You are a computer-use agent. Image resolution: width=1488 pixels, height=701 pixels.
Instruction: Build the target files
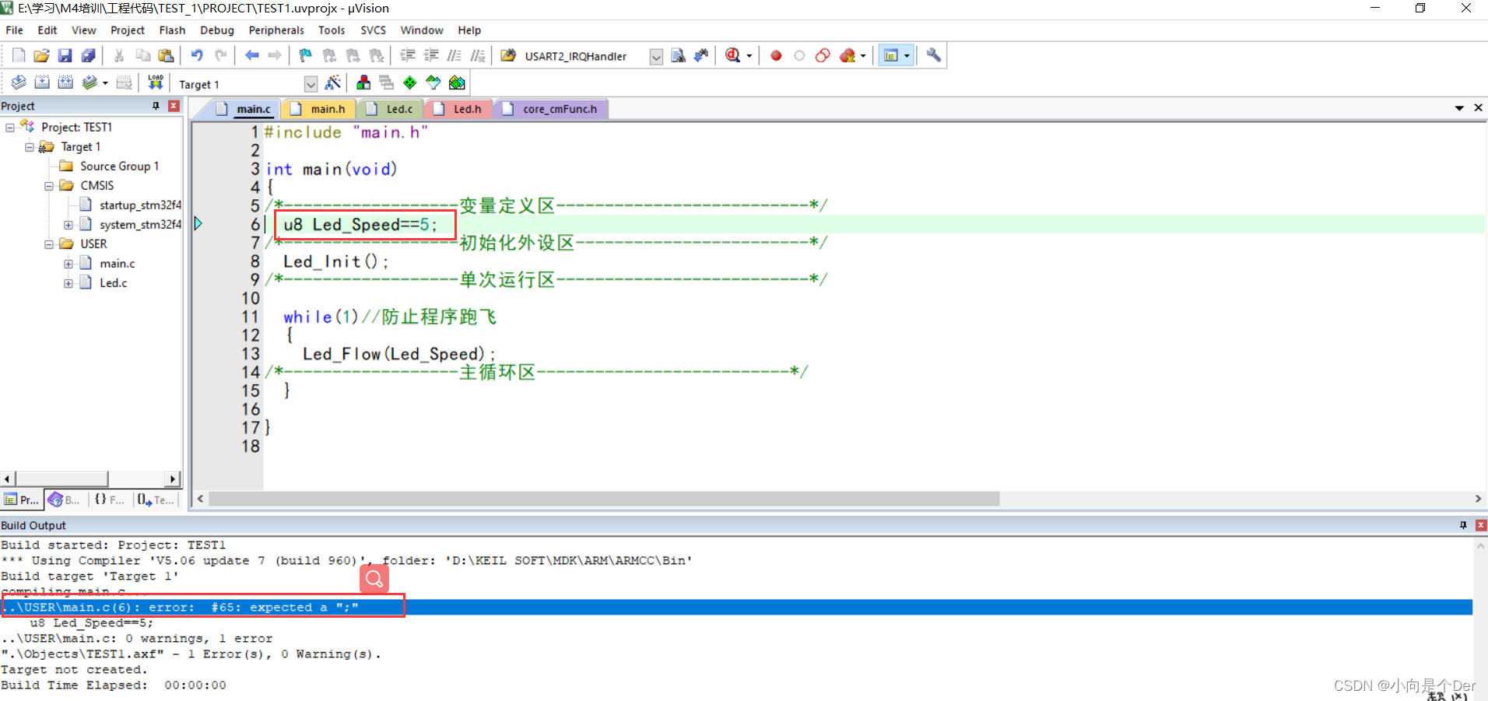pyautogui.click(x=42, y=82)
